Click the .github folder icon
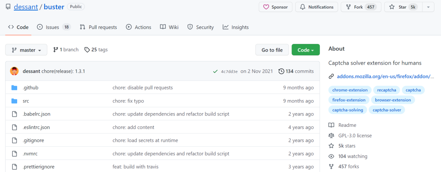The image size is (441, 172). coord(14,88)
